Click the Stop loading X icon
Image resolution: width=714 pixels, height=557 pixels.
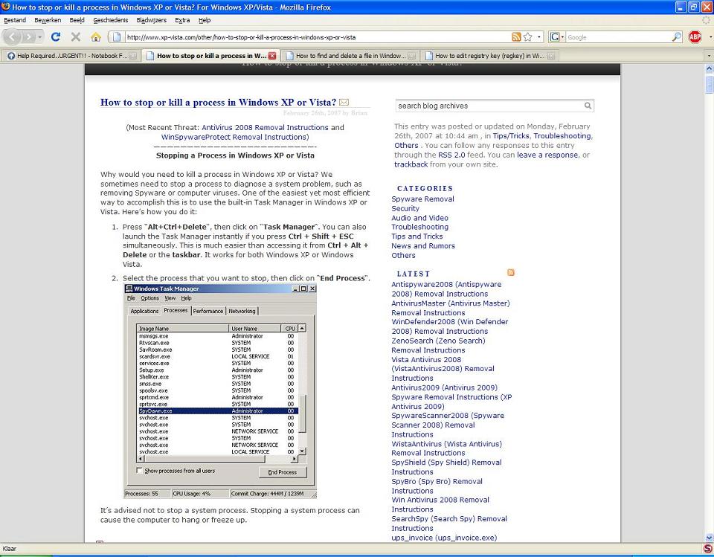coord(76,37)
